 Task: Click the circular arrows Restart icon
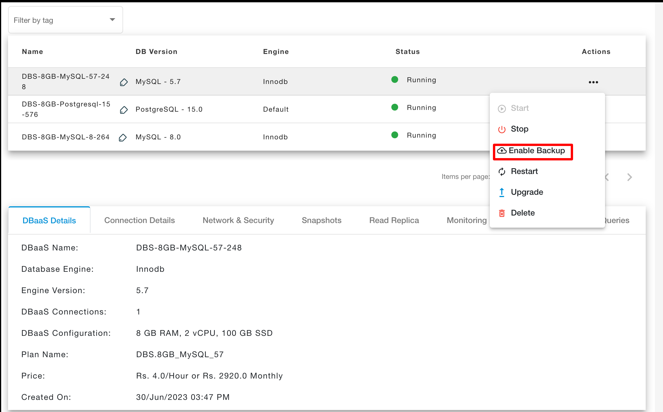[502, 172]
